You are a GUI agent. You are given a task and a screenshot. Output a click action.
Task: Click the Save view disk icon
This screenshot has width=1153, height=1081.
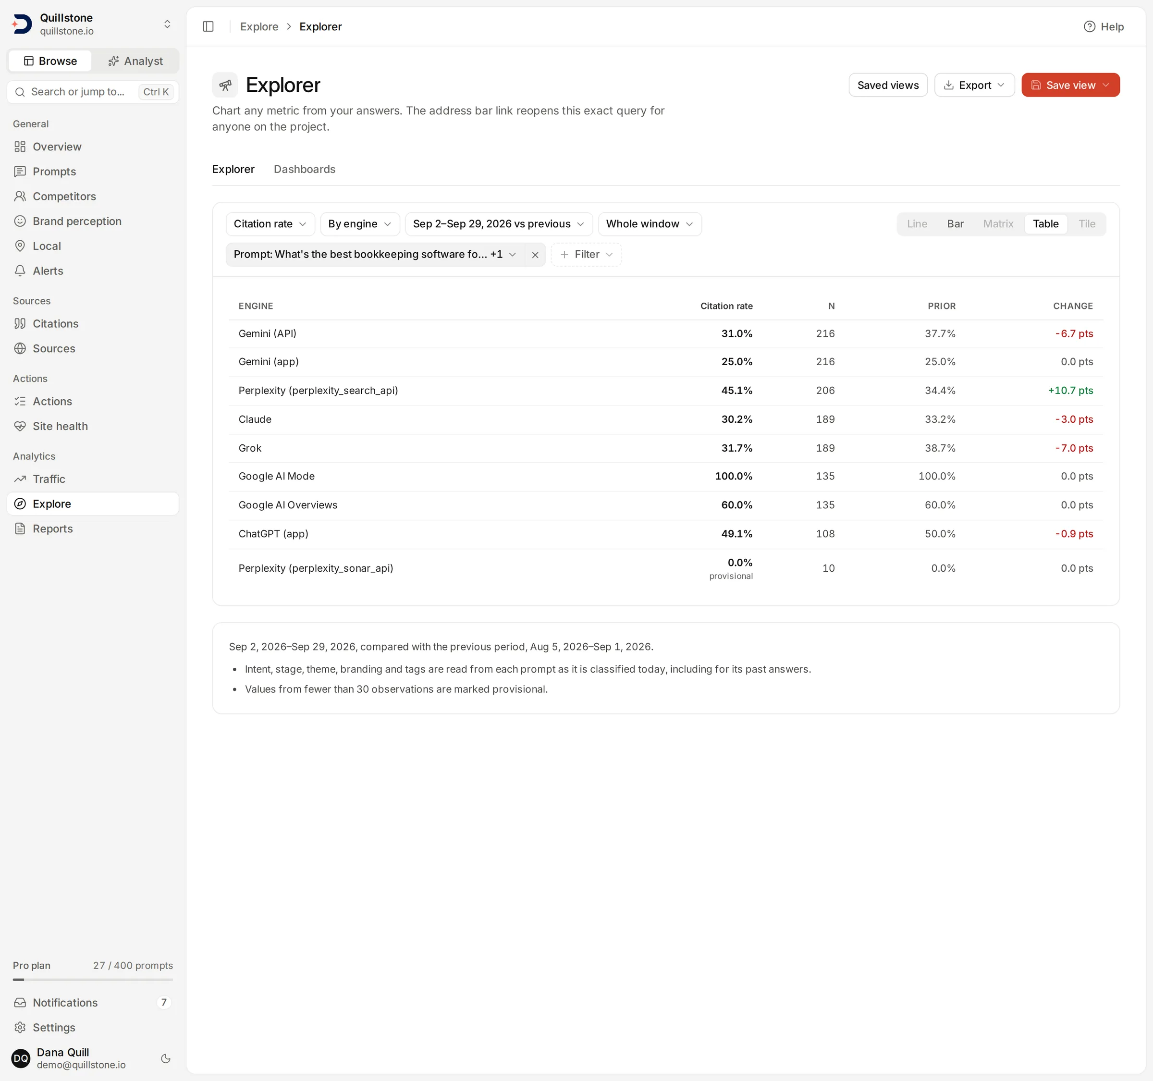pyautogui.click(x=1036, y=85)
